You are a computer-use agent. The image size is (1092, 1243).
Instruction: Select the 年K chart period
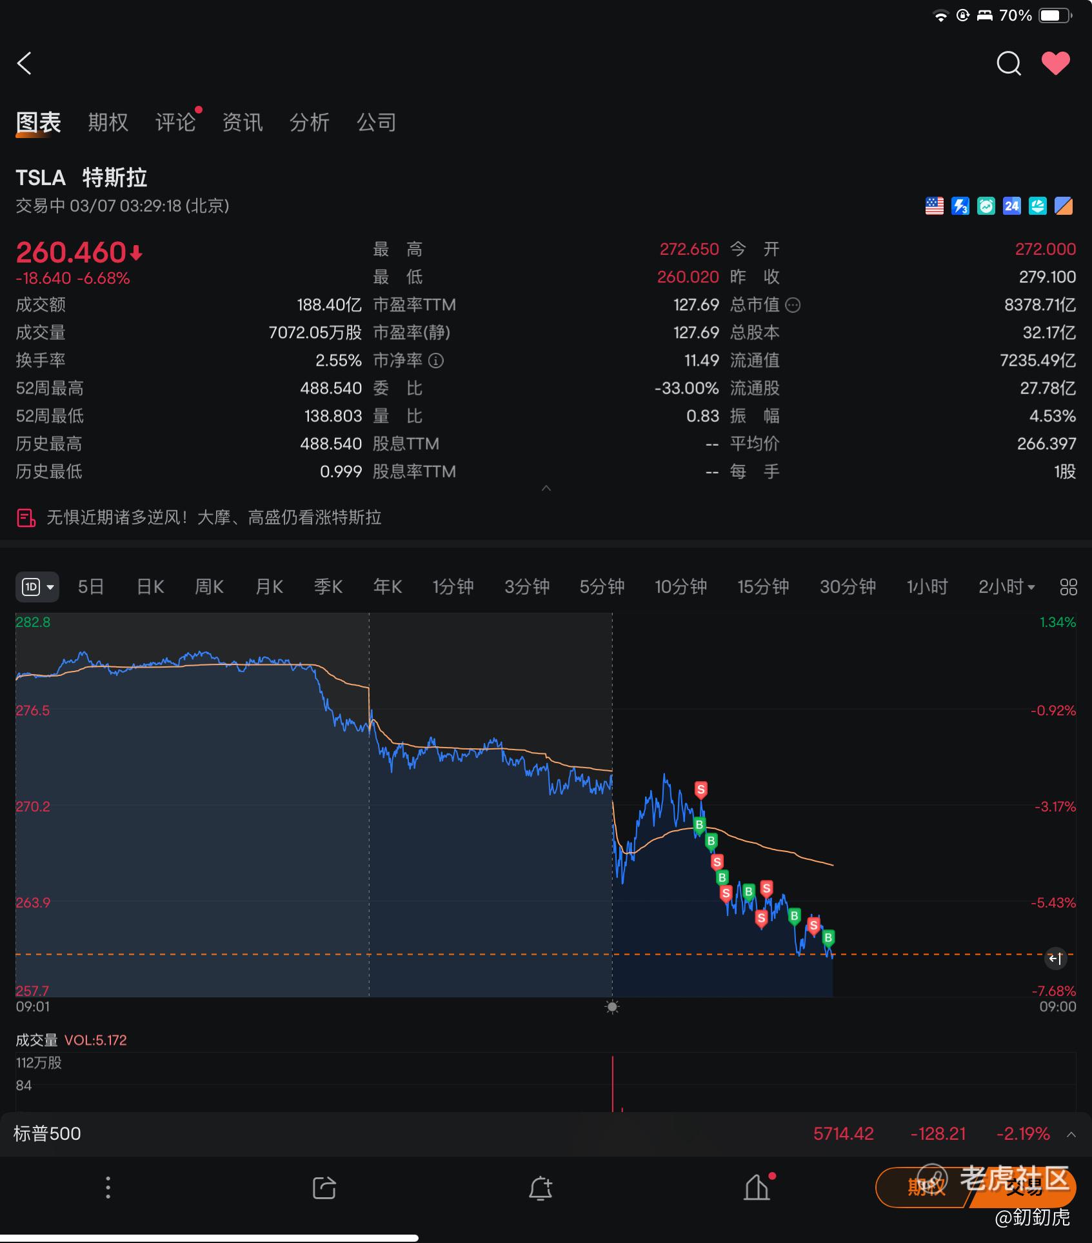pyautogui.click(x=388, y=587)
